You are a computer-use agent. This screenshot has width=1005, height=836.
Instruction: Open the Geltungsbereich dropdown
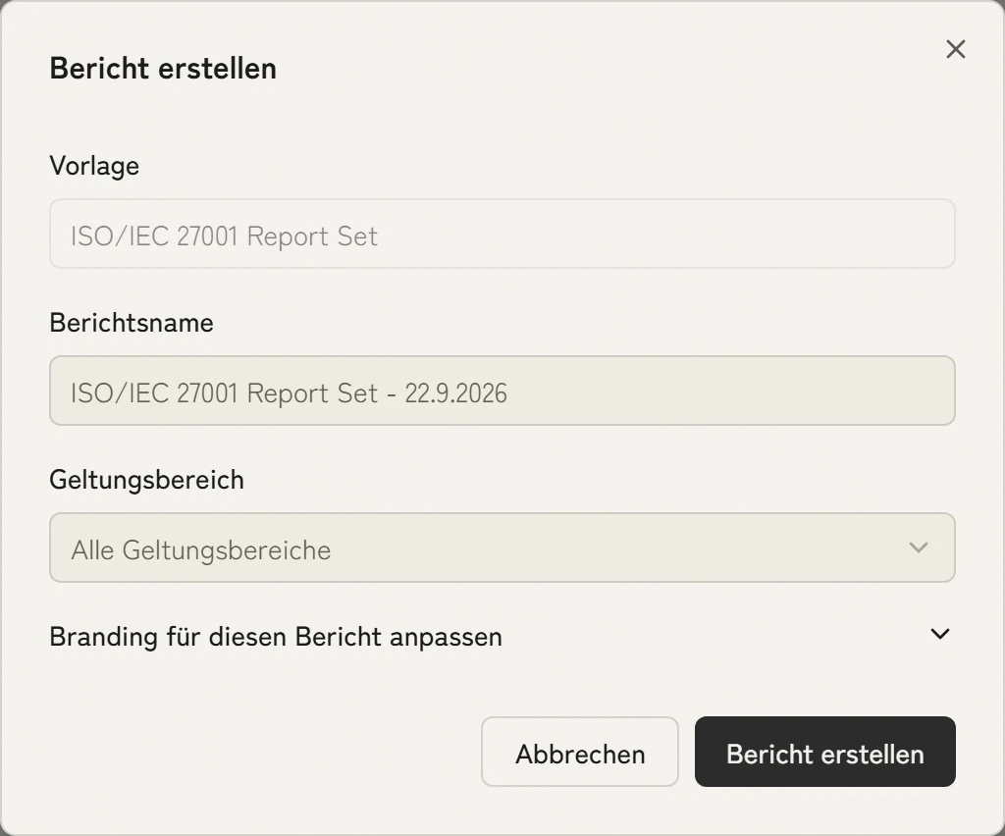coord(502,548)
